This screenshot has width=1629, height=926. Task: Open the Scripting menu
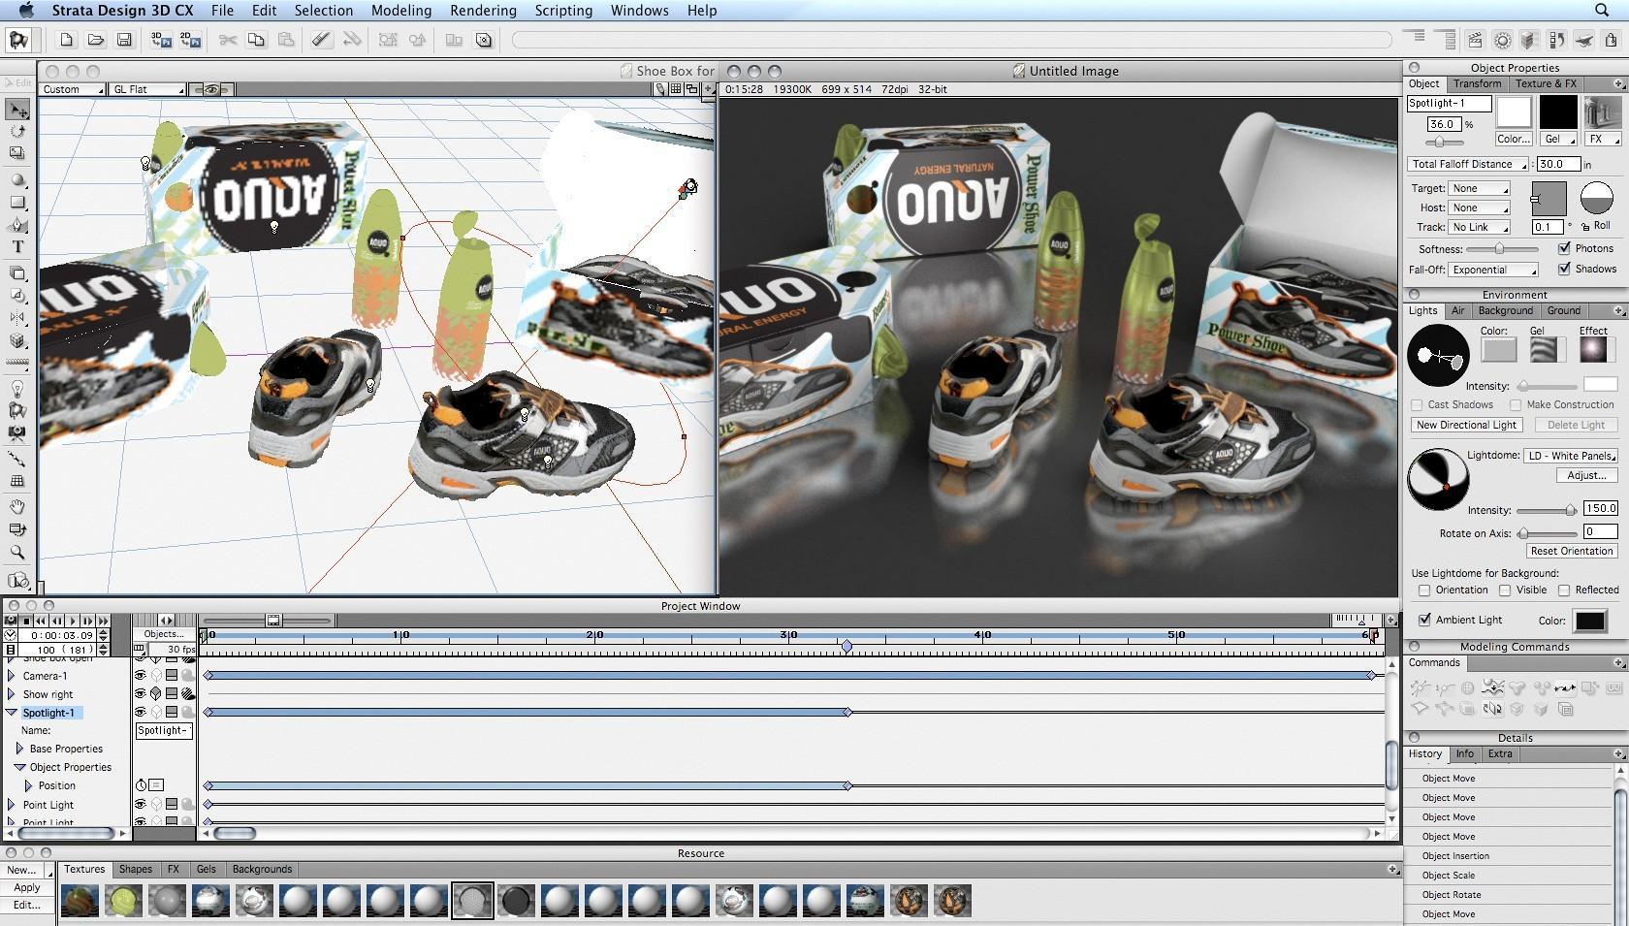(x=563, y=10)
